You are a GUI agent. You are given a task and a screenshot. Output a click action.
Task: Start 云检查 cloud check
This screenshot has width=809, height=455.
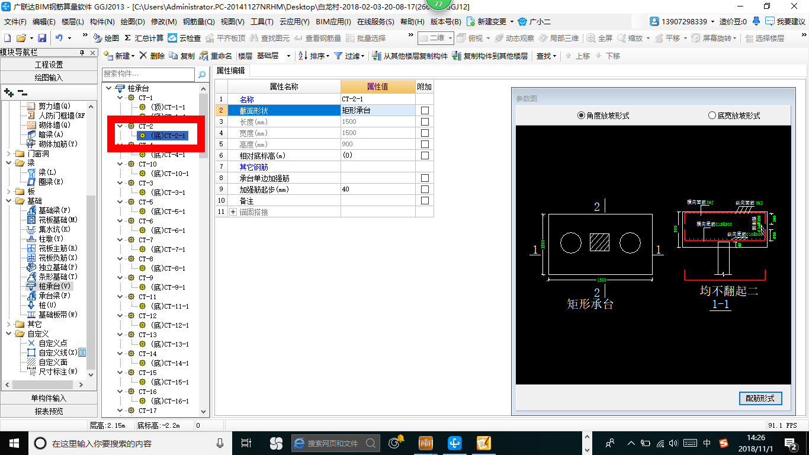click(x=184, y=38)
